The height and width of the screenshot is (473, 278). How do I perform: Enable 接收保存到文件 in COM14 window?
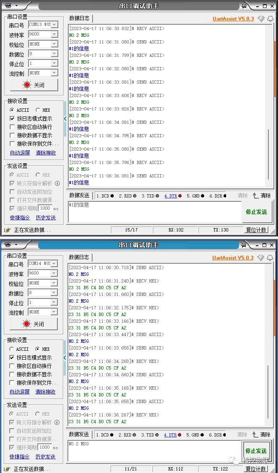(x=34, y=383)
